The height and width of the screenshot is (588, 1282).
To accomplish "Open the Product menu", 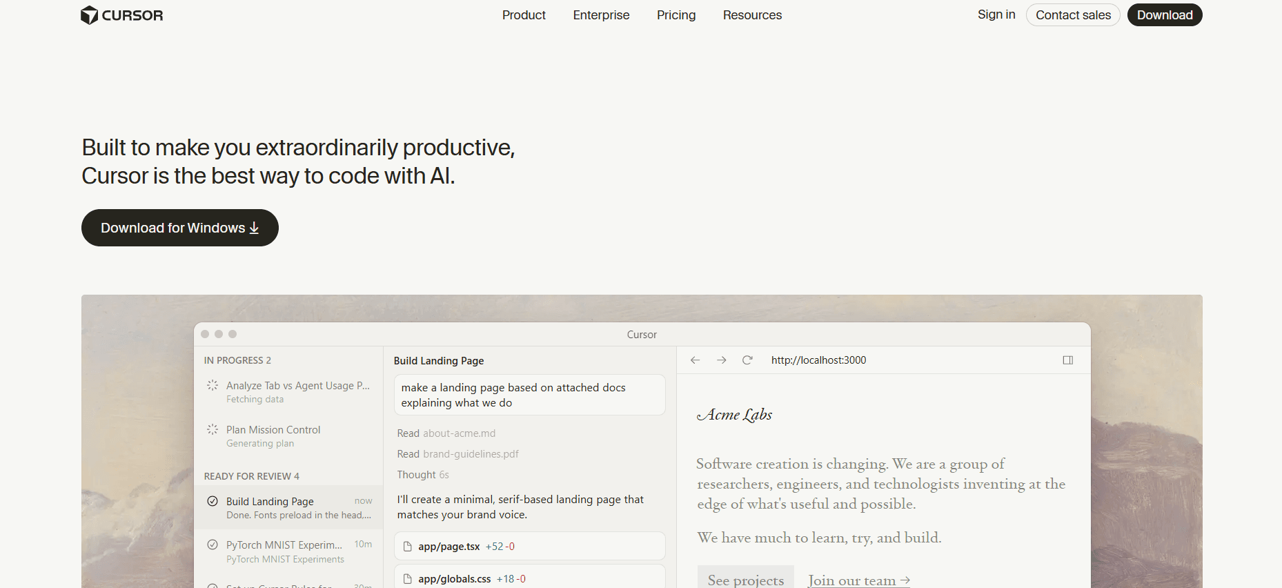I will (524, 15).
